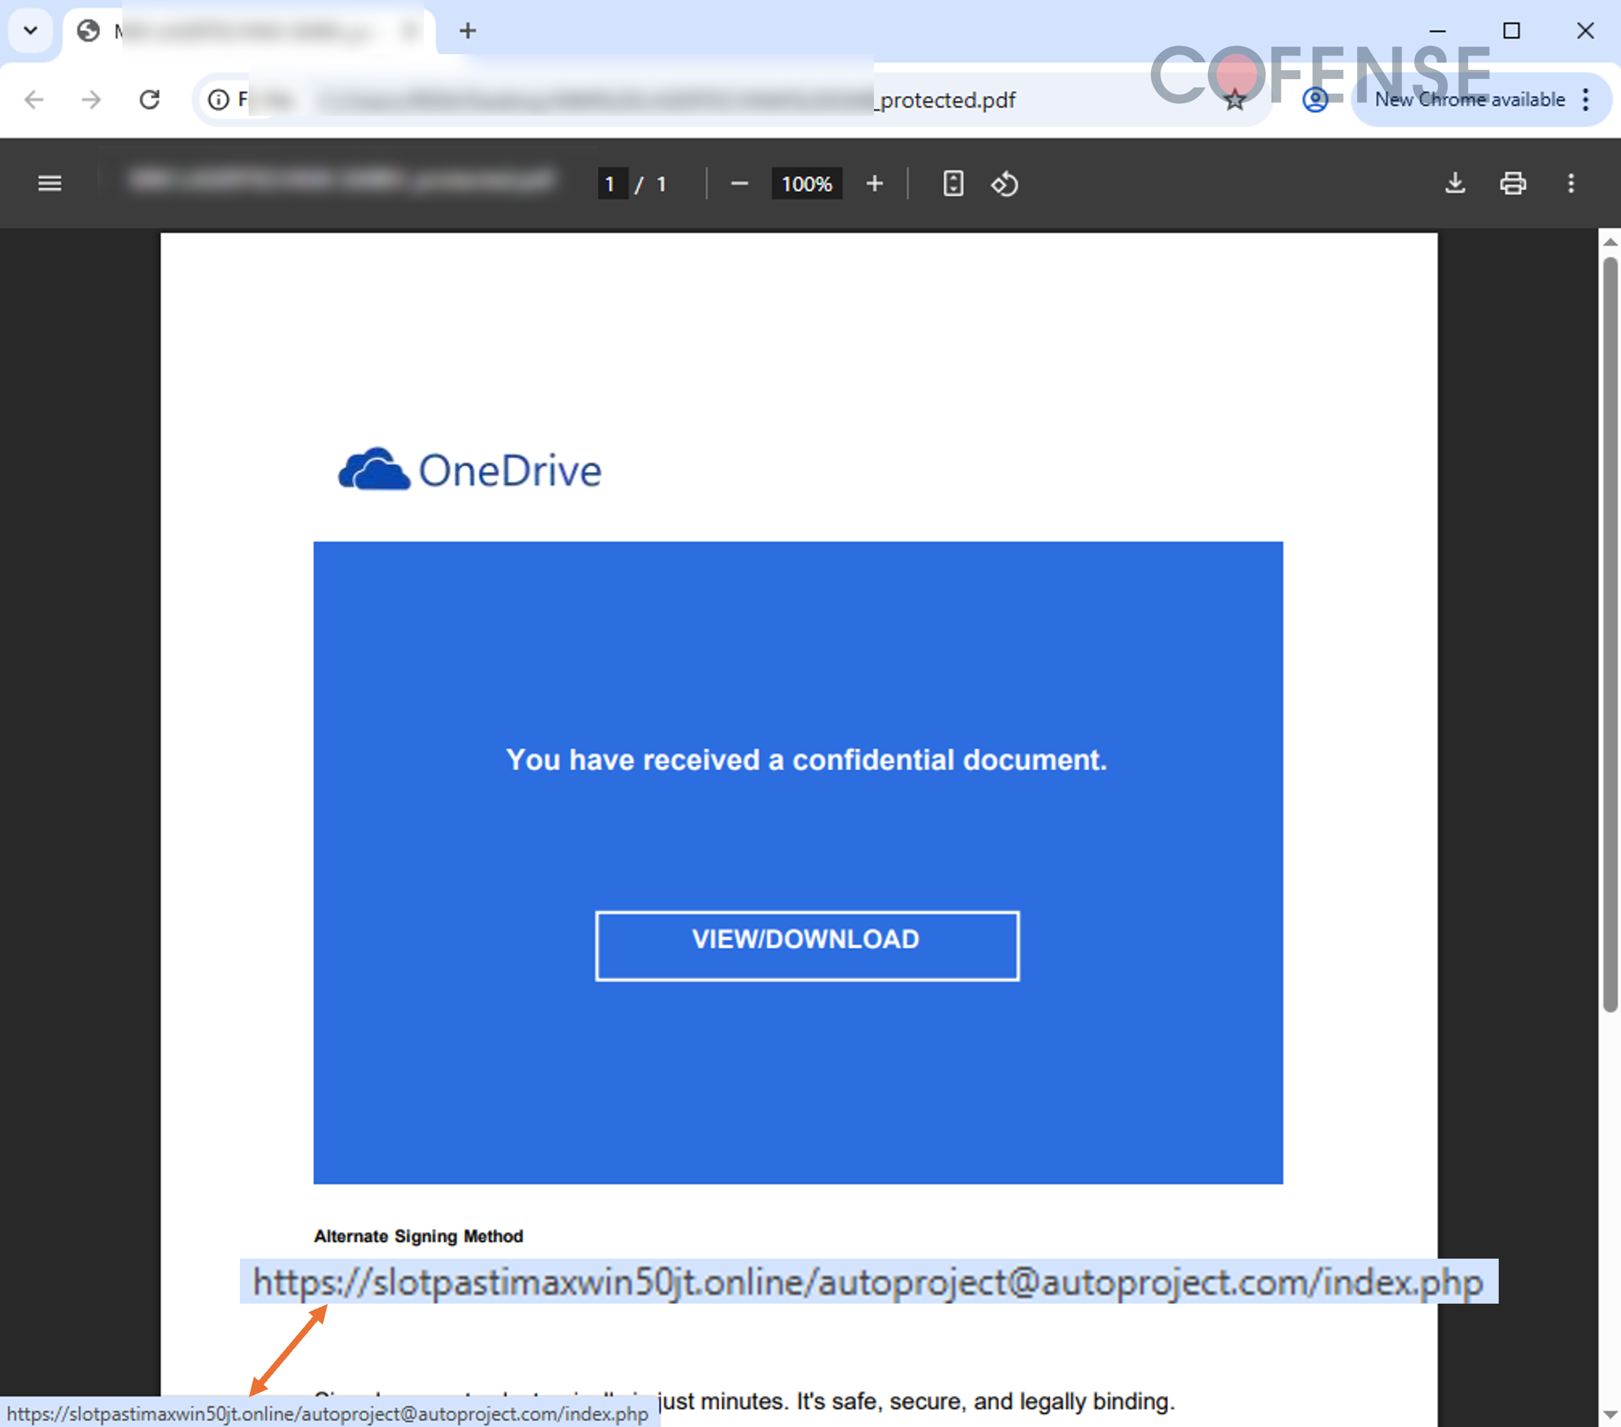Rotate the PDF counterclockwise
This screenshot has width=1621, height=1427.
(x=1005, y=184)
